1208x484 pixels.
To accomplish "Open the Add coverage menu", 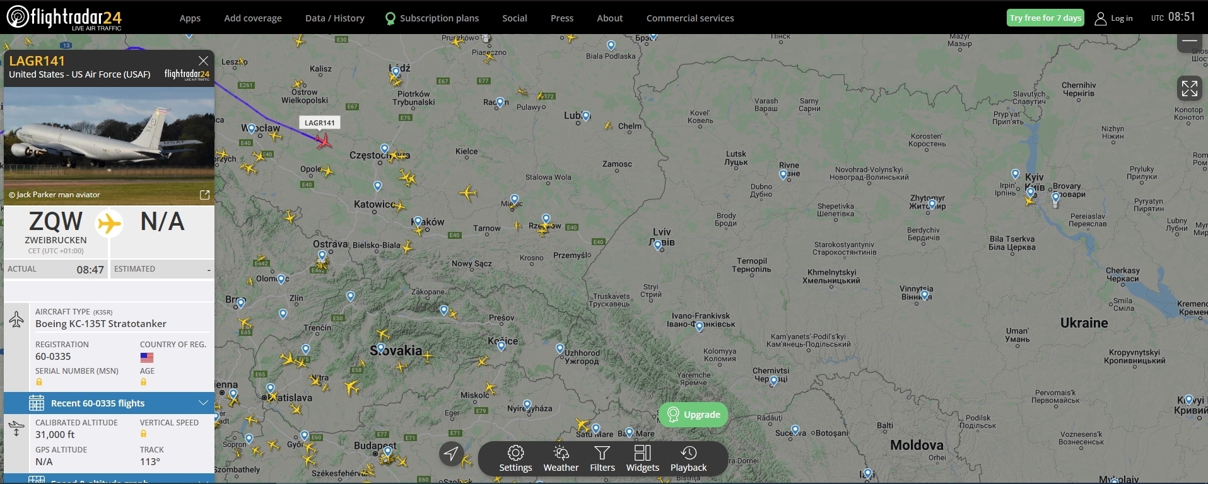I will 253,18.
